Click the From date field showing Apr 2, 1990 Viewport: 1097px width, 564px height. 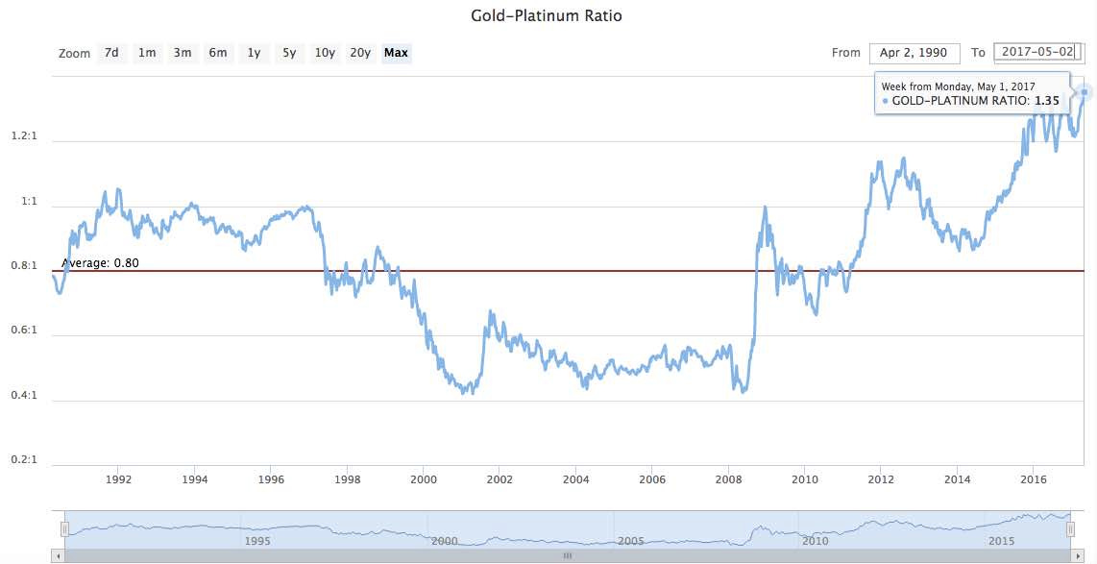click(914, 53)
